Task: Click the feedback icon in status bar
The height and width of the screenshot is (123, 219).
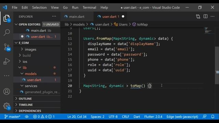Action: 205,117
